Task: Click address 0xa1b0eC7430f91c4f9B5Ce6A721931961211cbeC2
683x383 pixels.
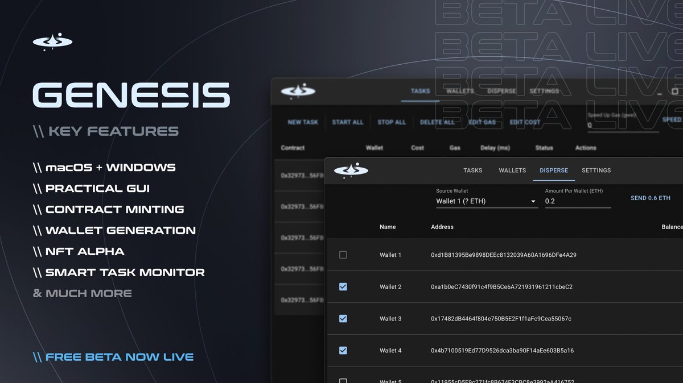Action: (x=501, y=287)
